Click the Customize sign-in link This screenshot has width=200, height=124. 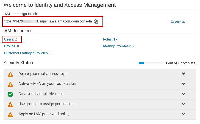[178, 22]
